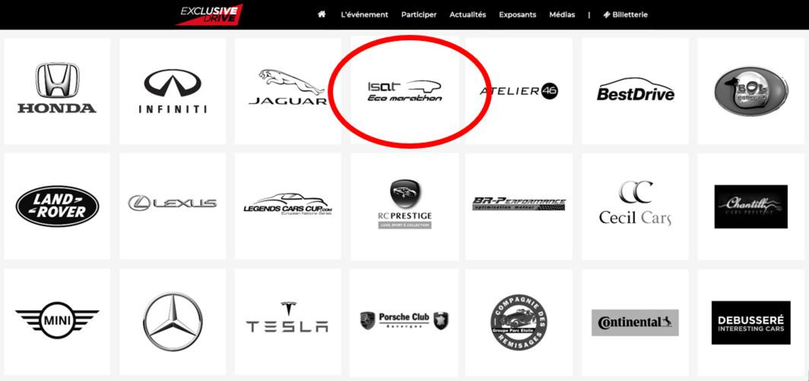The width and height of the screenshot is (809, 381).
Task: Click the Honda logo tile
Action: click(x=57, y=91)
